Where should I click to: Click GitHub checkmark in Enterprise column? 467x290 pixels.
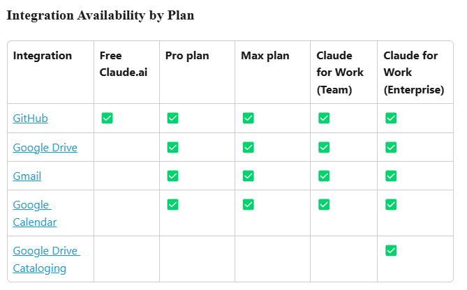coord(391,119)
